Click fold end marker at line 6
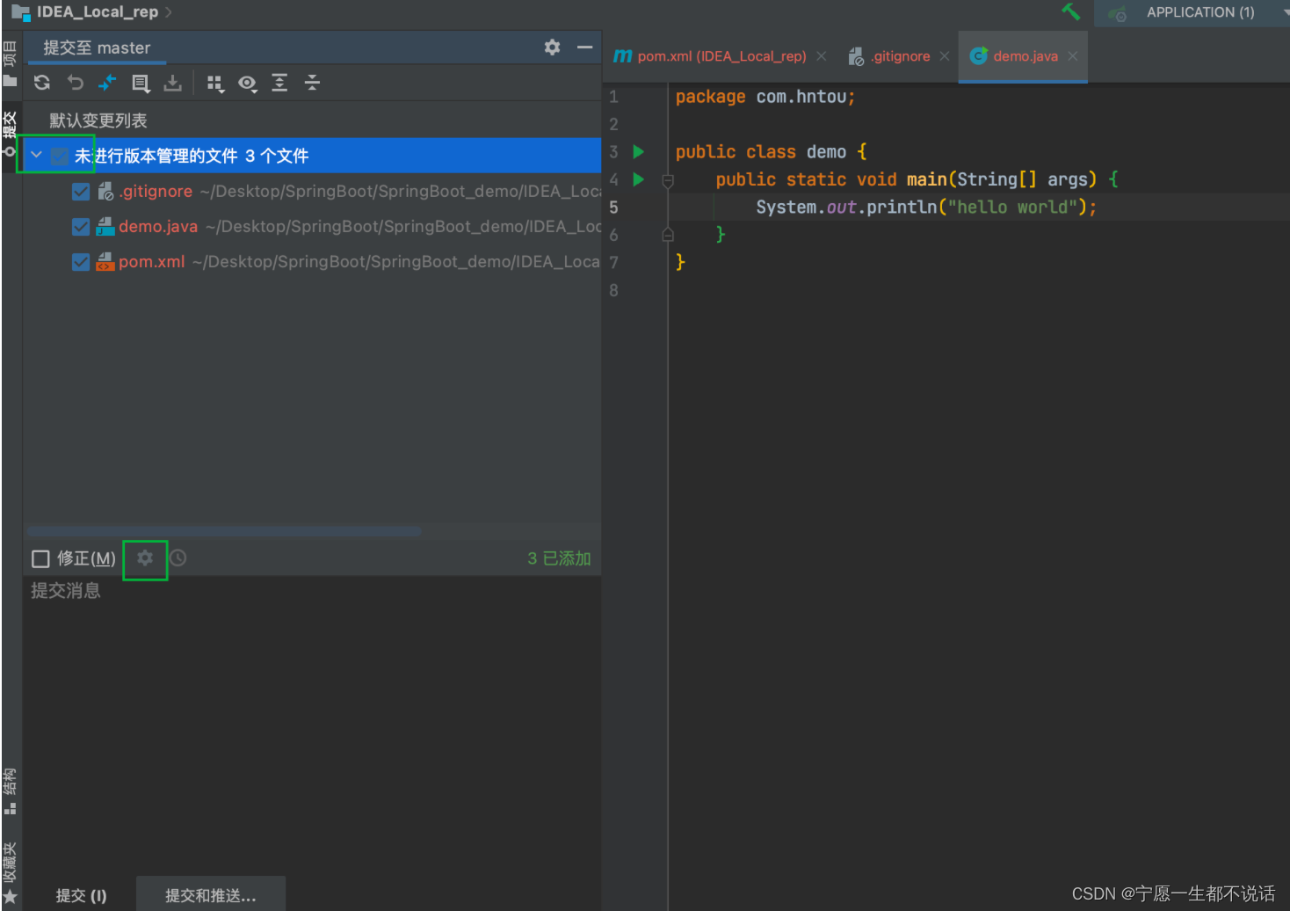1290x911 pixels. [x=668, y=235]
